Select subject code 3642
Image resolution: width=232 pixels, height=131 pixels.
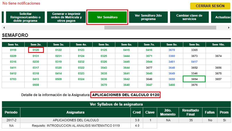126,79
